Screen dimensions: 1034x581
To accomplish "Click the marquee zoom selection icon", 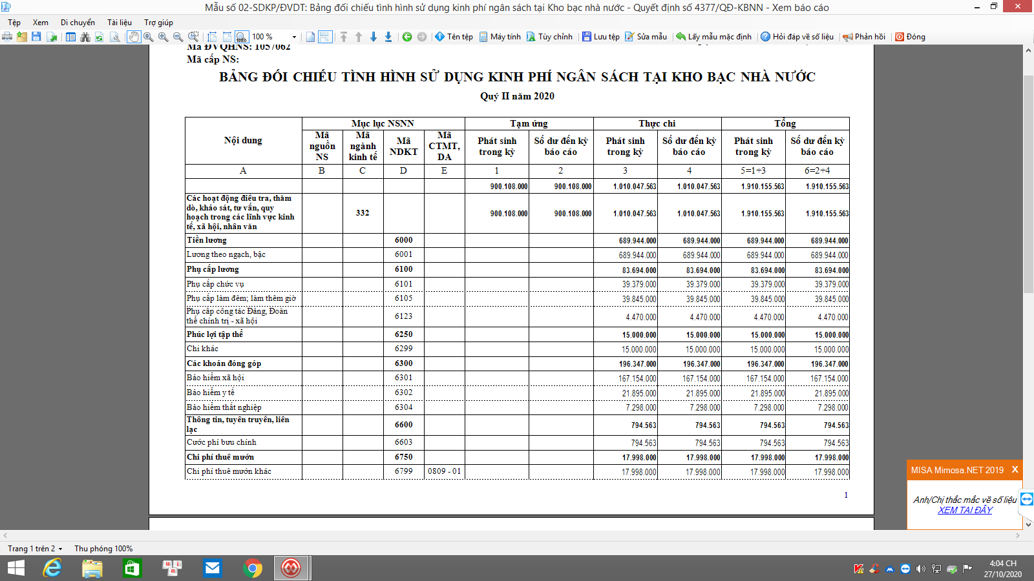I will 193,37.
